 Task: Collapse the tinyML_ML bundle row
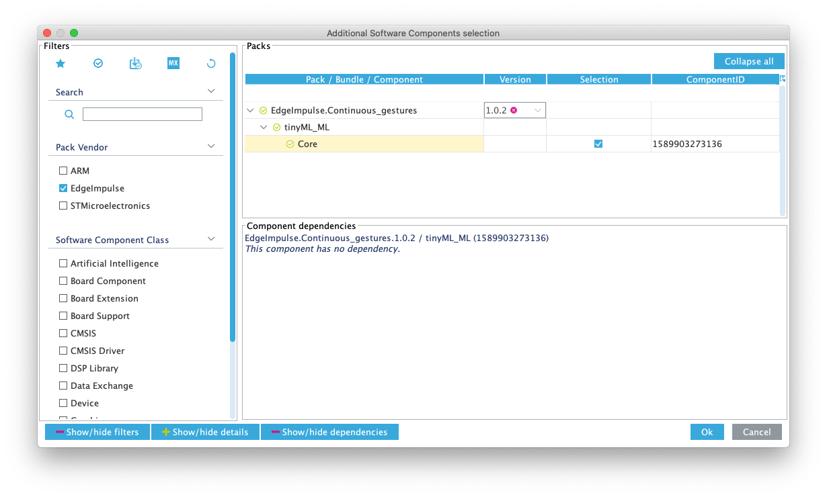(x=264, y=127)
